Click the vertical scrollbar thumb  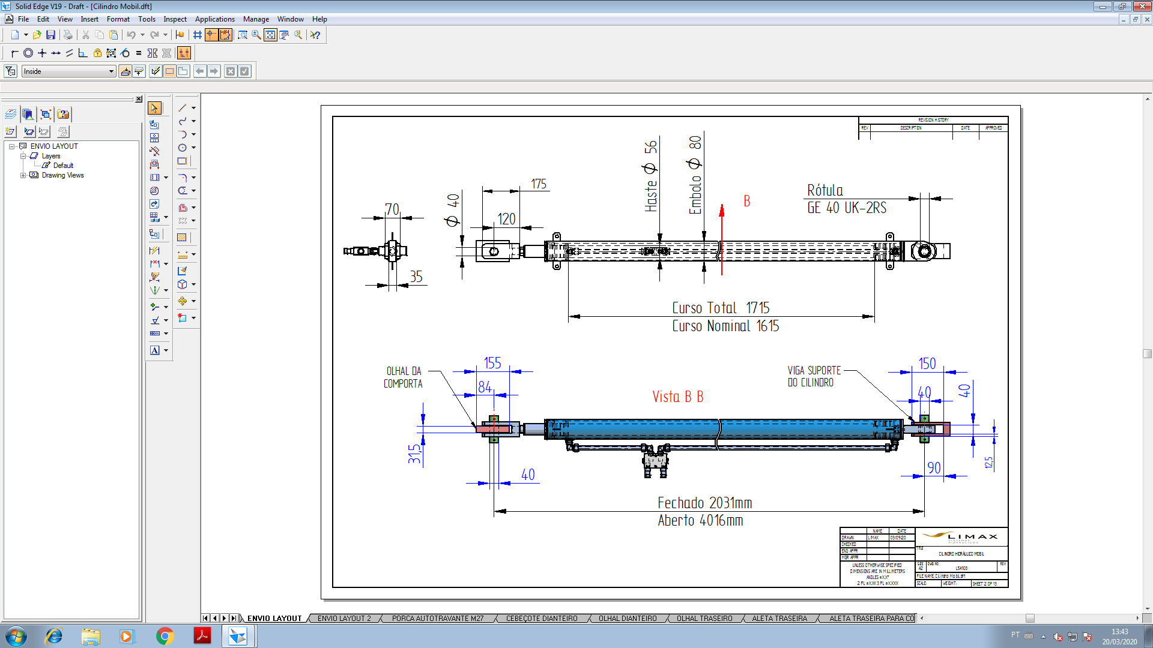point(1147,353)
